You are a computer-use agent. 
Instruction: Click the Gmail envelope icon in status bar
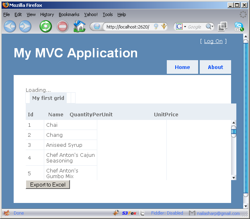[192, 213]
